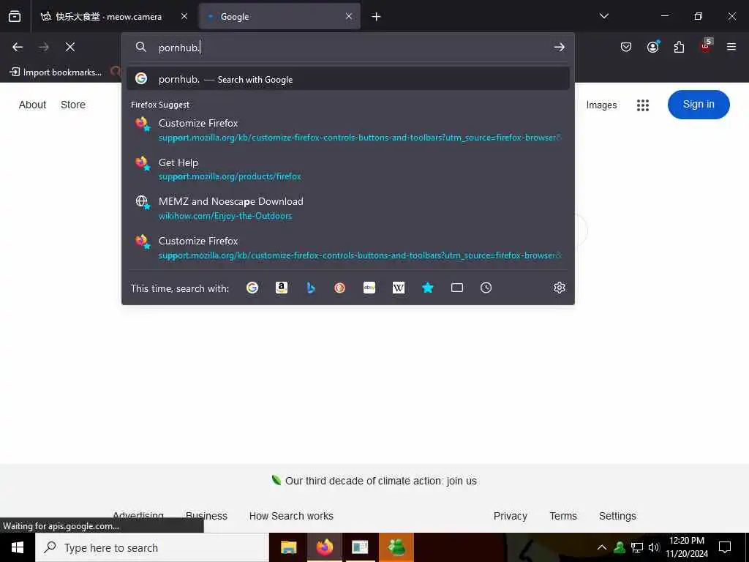
Task: Close the meow.camera tab
Action: tap(184, 16)
